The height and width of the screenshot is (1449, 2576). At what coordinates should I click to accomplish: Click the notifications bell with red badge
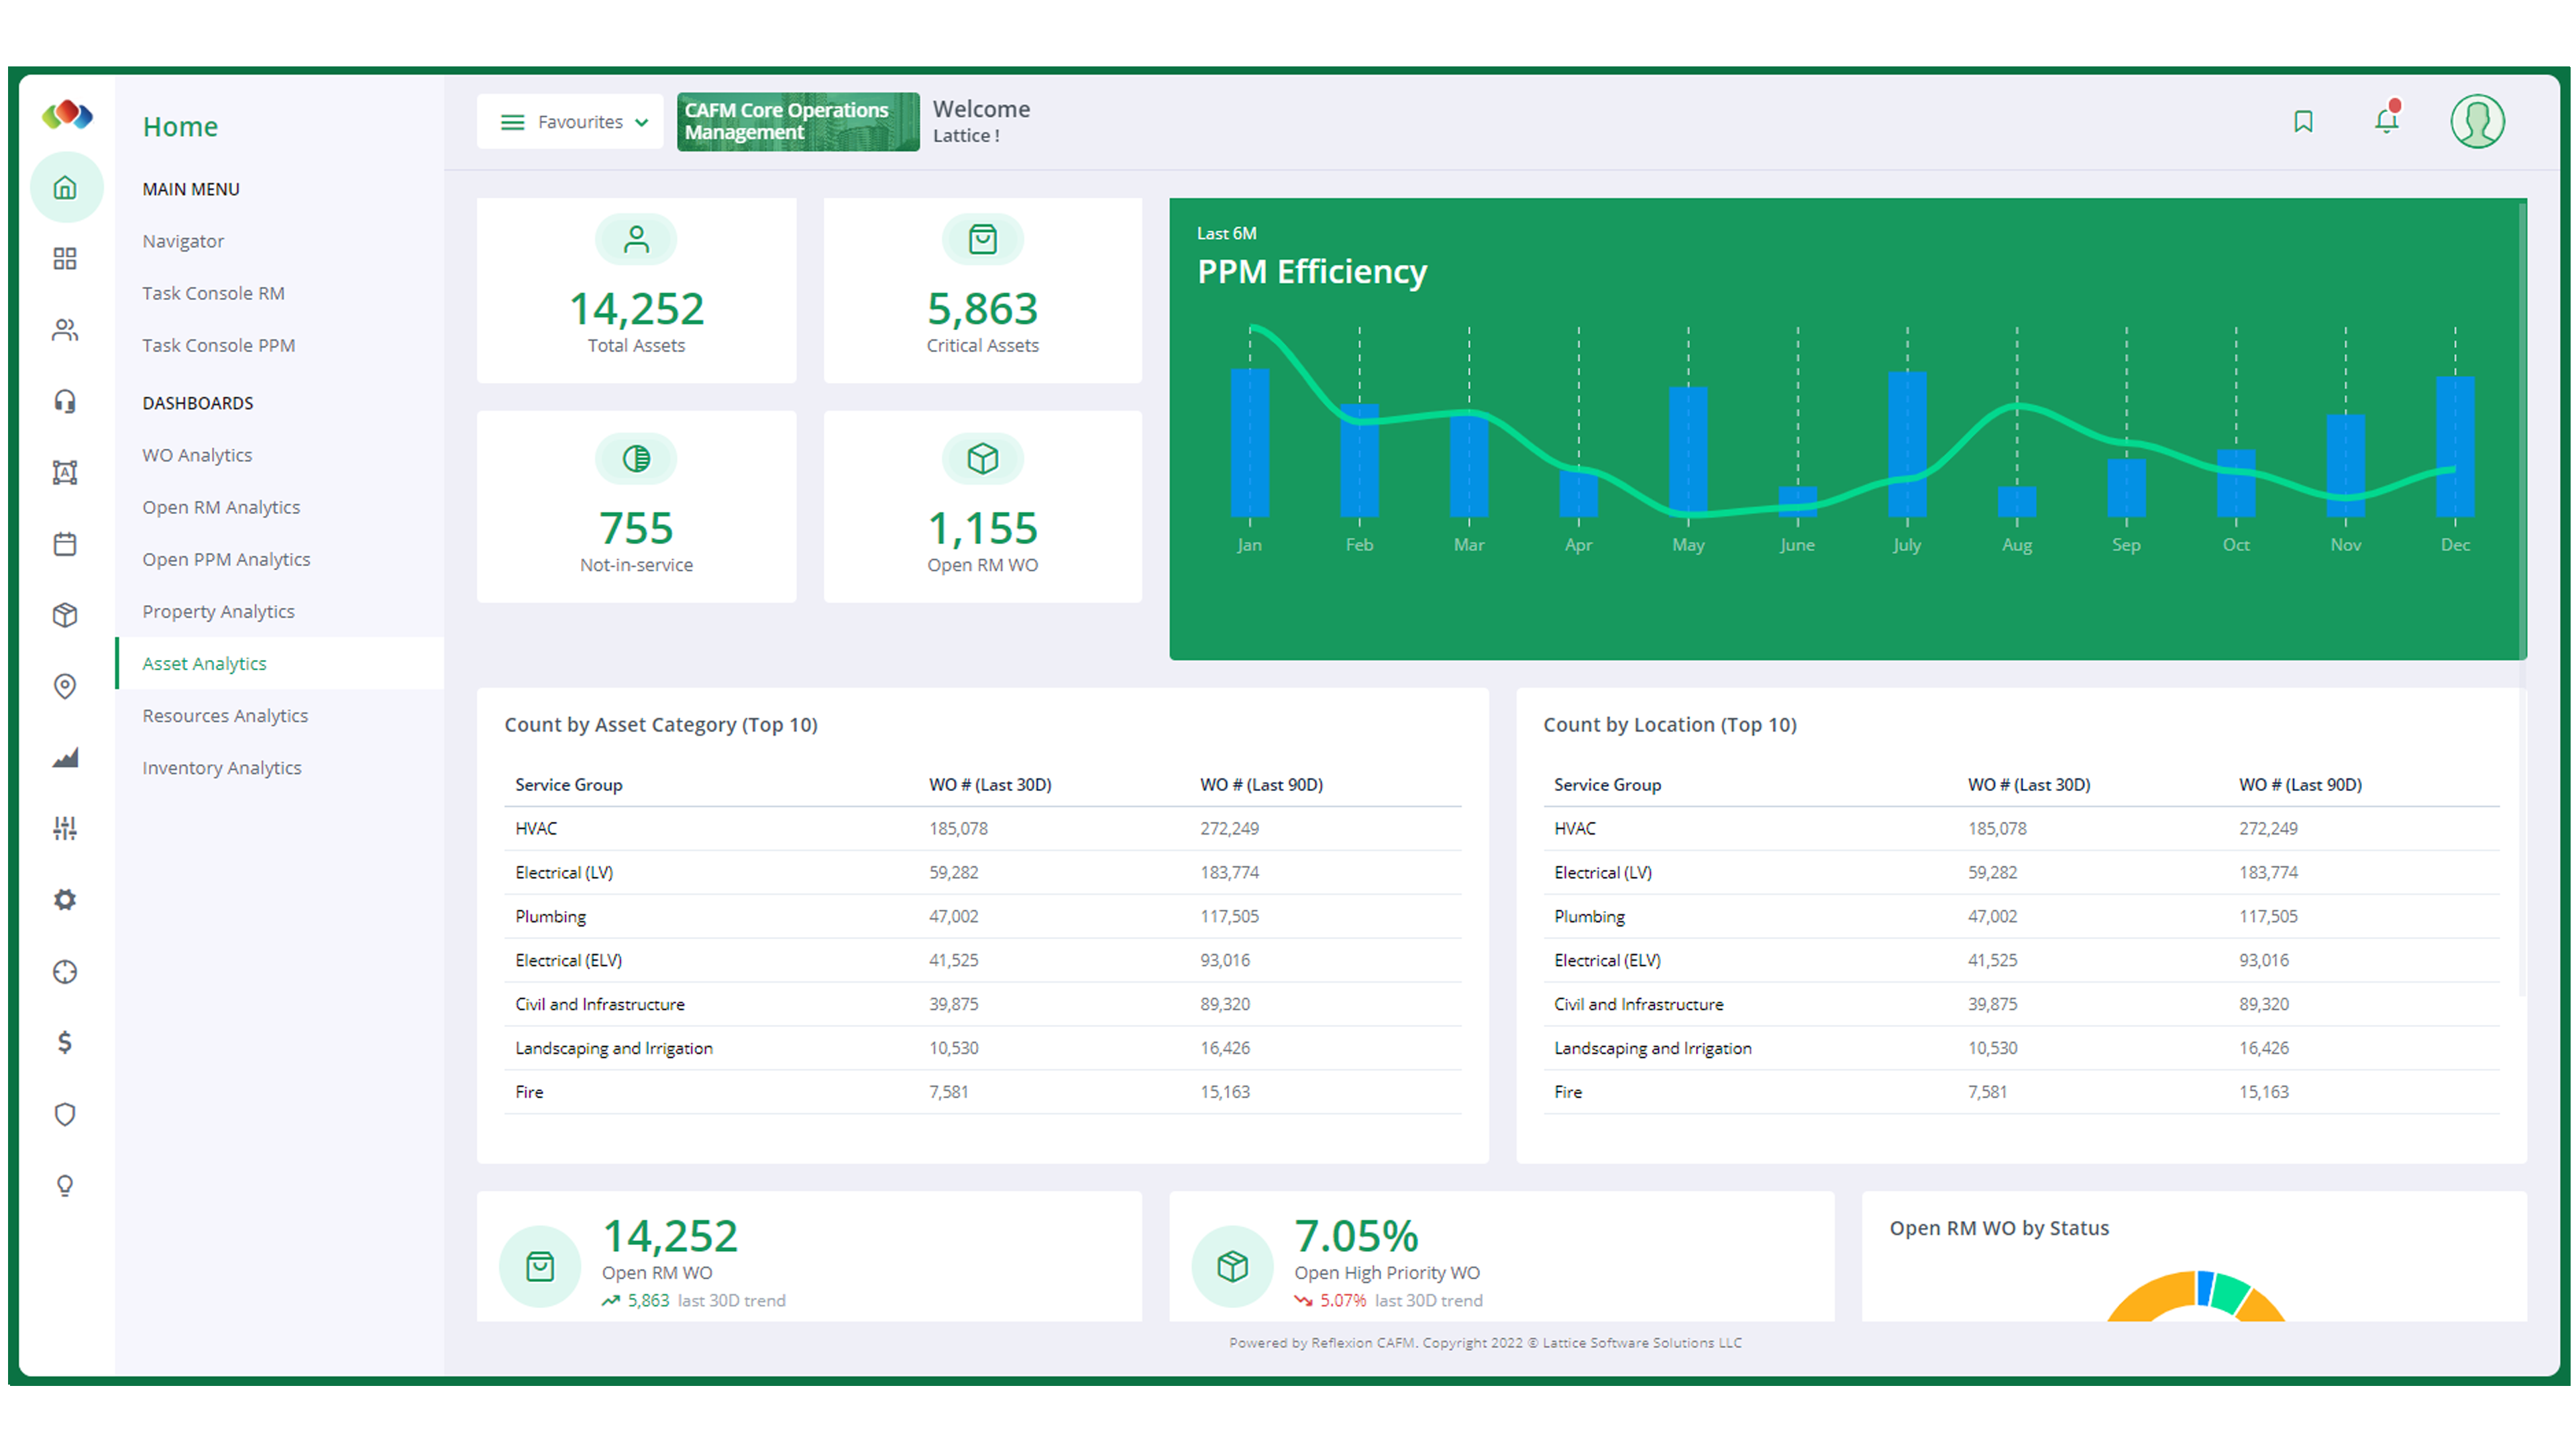click(2387, 121)
